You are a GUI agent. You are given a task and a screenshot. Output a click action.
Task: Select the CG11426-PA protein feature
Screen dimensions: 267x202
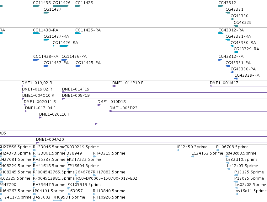point(64,60)
